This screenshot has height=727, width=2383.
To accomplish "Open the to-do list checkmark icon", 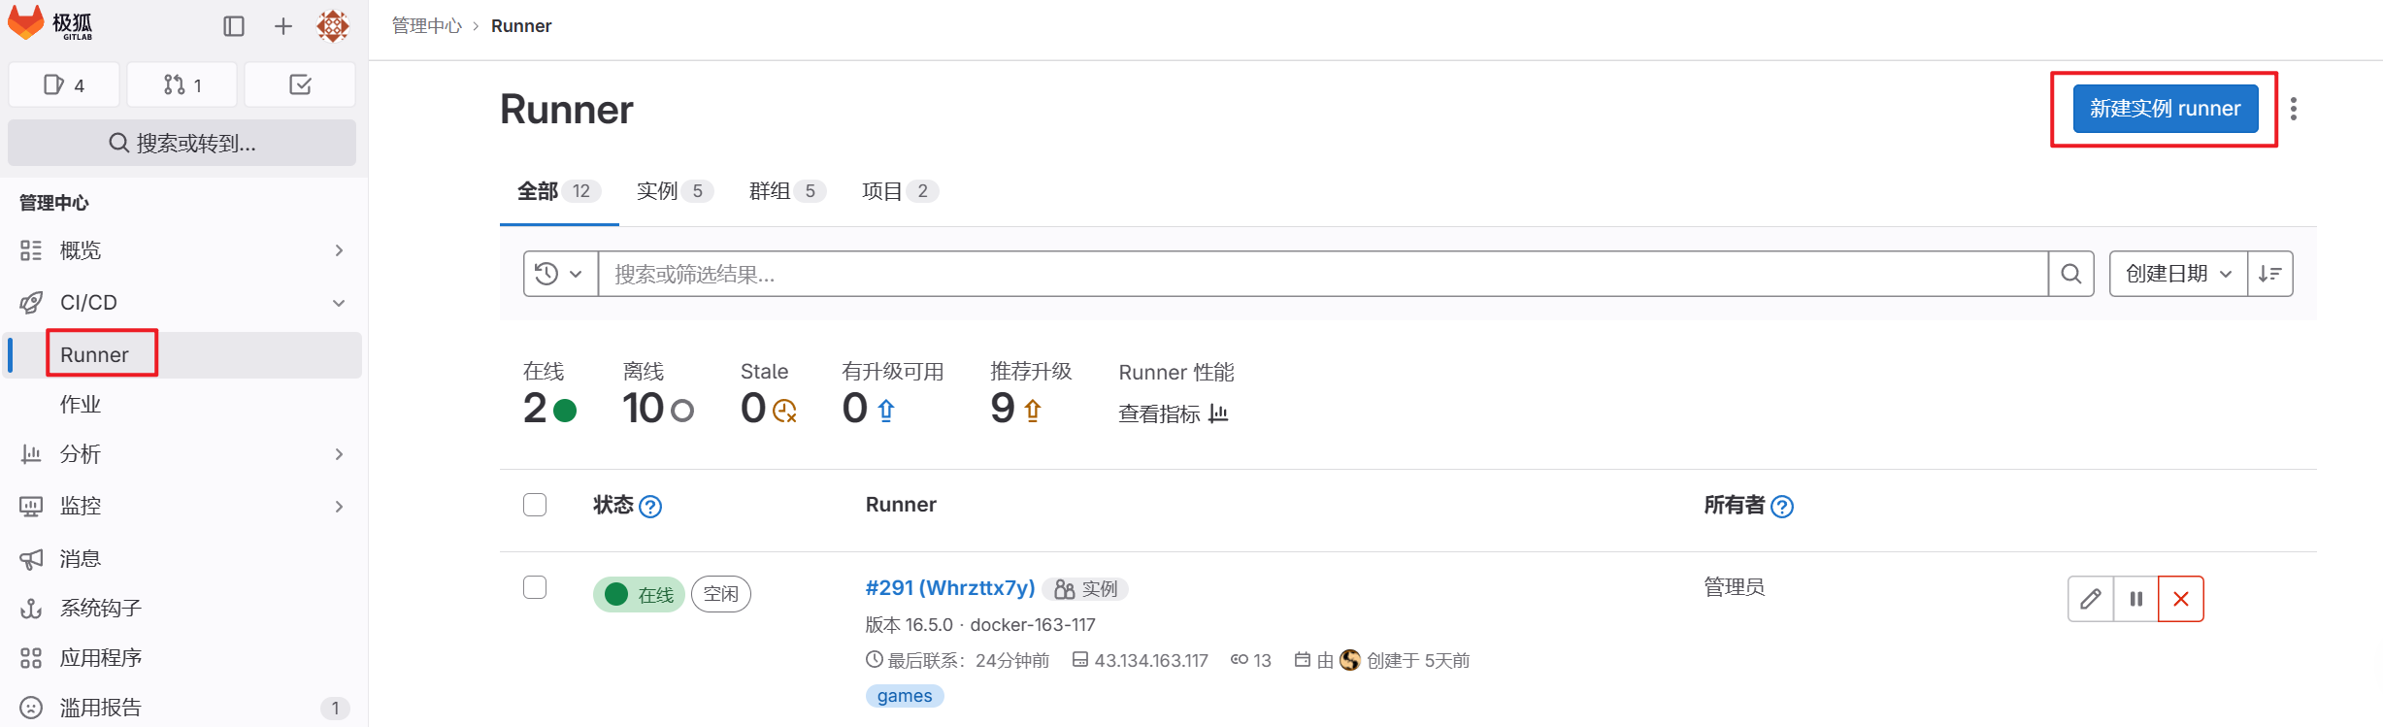I will (x=300, y=85).
